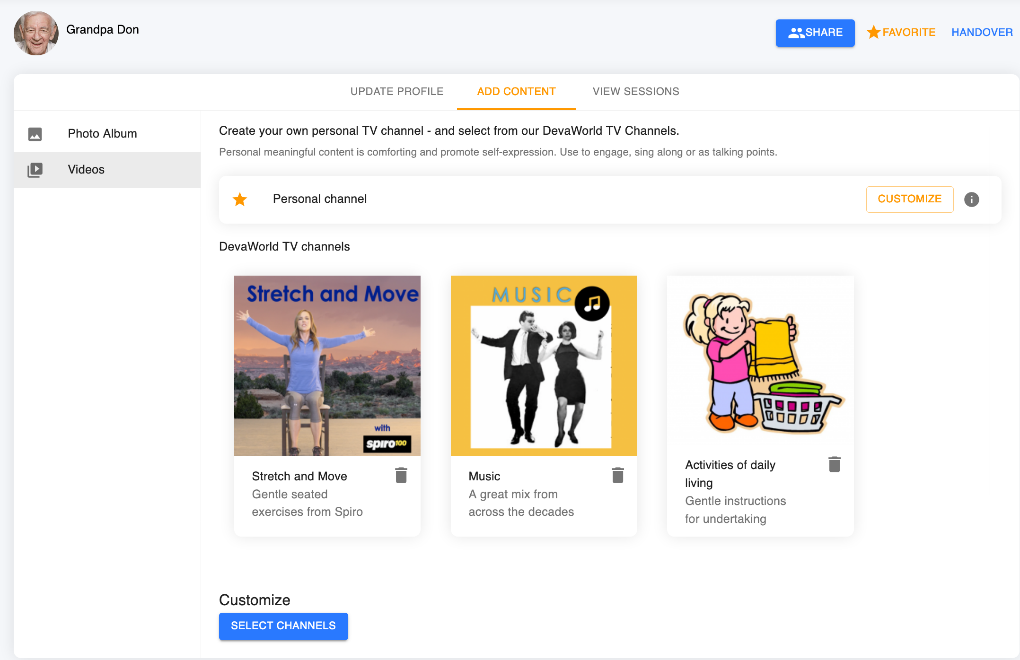Image resolution: width=1020 pixels, height=660 pixels.
Task: Click the Music card title
Action: click(484, 476)
